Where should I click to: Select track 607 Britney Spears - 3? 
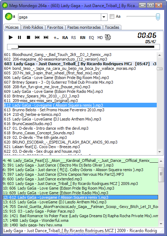point(80,82)
